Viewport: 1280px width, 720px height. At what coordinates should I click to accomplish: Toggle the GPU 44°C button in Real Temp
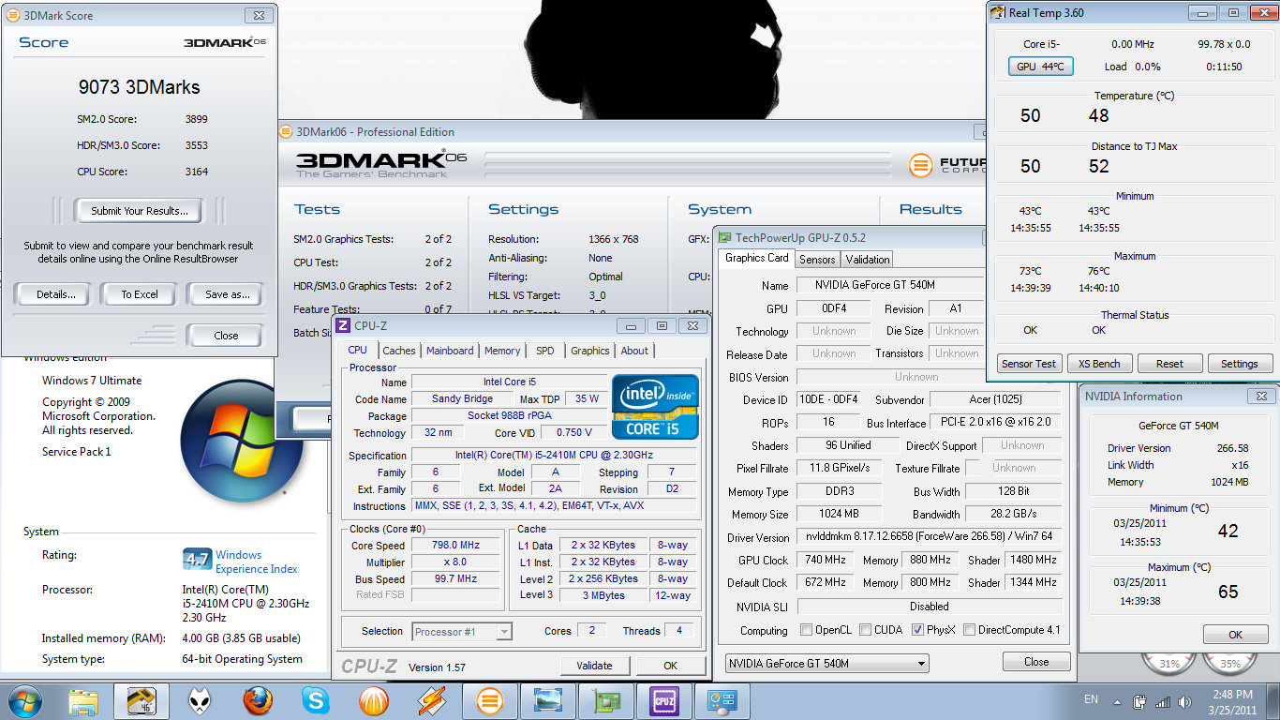point(1040,67)
